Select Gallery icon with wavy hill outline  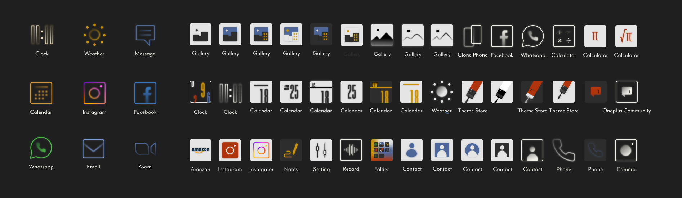pos(413,35)
